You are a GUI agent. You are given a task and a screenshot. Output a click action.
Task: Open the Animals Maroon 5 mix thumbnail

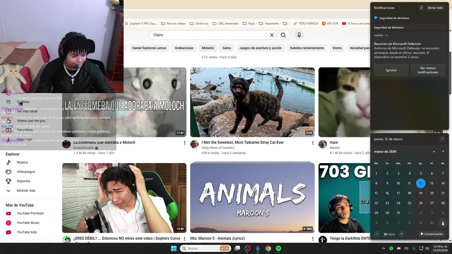(x=252, y=198)
